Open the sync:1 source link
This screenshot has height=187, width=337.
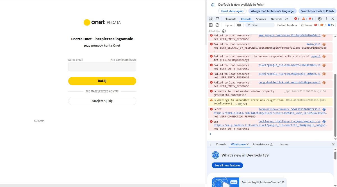tap(316, 57)
